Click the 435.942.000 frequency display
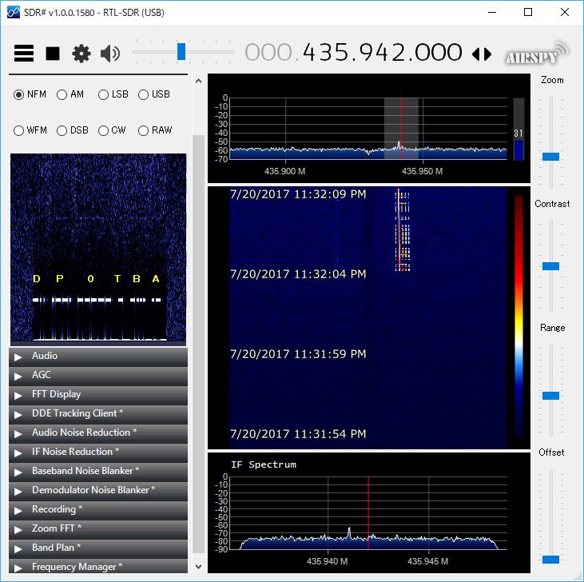 point(382,53)
